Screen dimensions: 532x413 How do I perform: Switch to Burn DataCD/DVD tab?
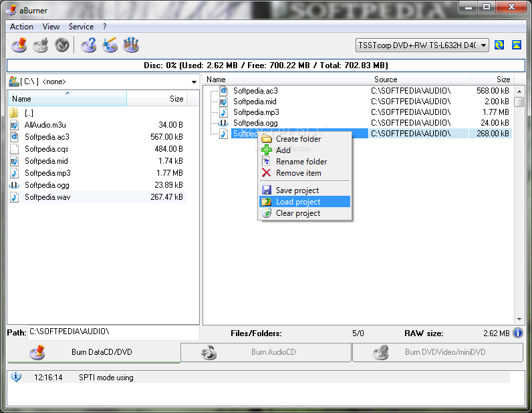94,352
